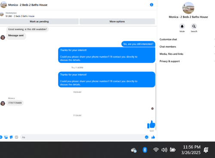This screenshot has height=158, width=215.
Task: Mute this chat with bell icon
Action: (x=182, y=26)
